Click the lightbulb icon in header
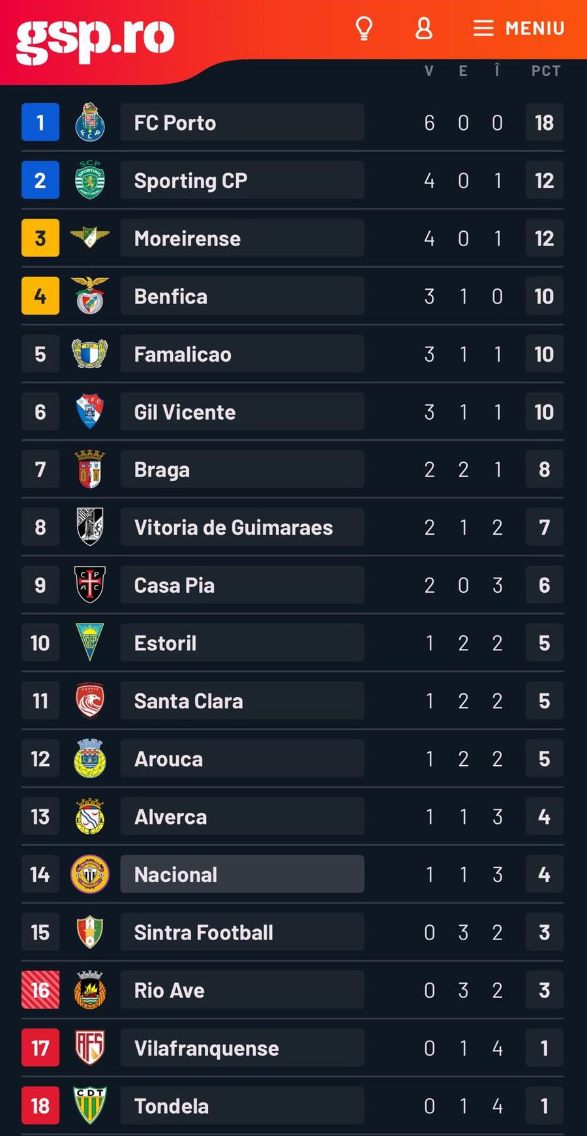 pyautogui.click(x=363, y=28)
